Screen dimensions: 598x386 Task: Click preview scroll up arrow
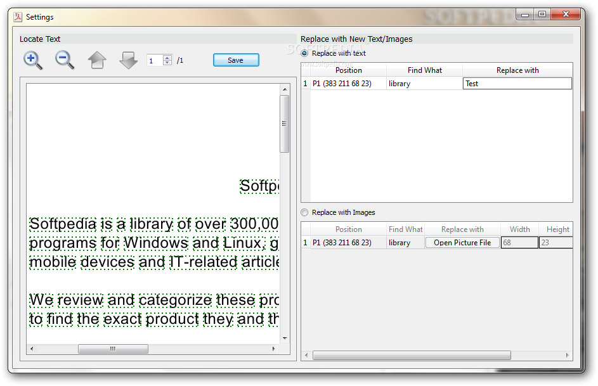[x=285, y=89]
